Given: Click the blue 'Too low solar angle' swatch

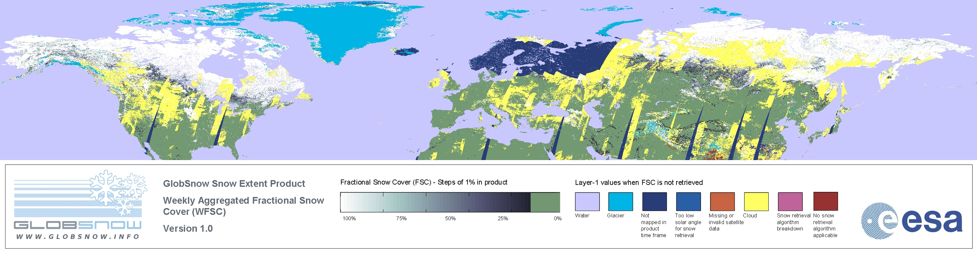Looking at the screenshot, I should tap(688, 201).
